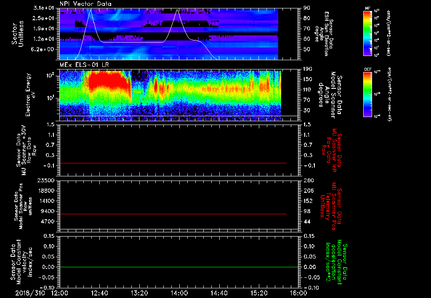Viewport: 431px width, 298px height.
Task: Click the red 'MU Scanner Inh' axis label
Action: coord(331,150)
